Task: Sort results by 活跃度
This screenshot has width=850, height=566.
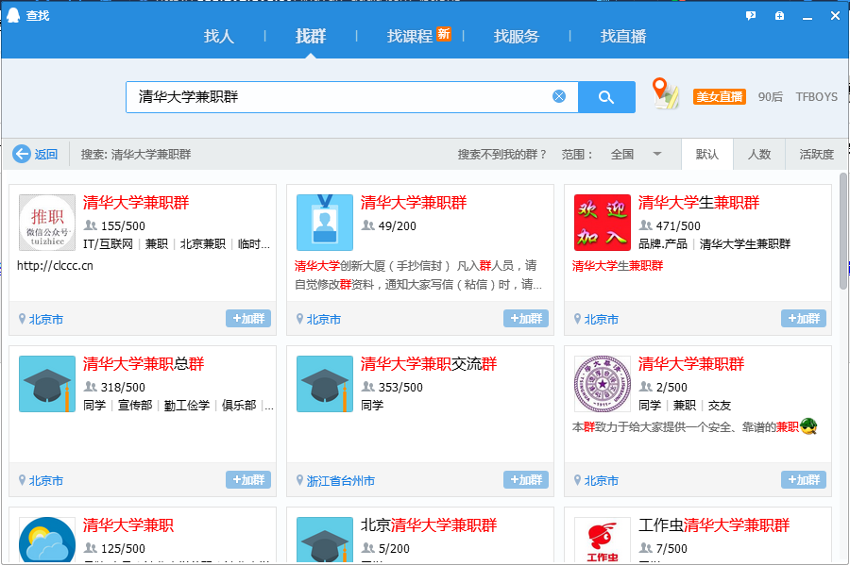Action: pyautogui.click(x=816, y=155)
